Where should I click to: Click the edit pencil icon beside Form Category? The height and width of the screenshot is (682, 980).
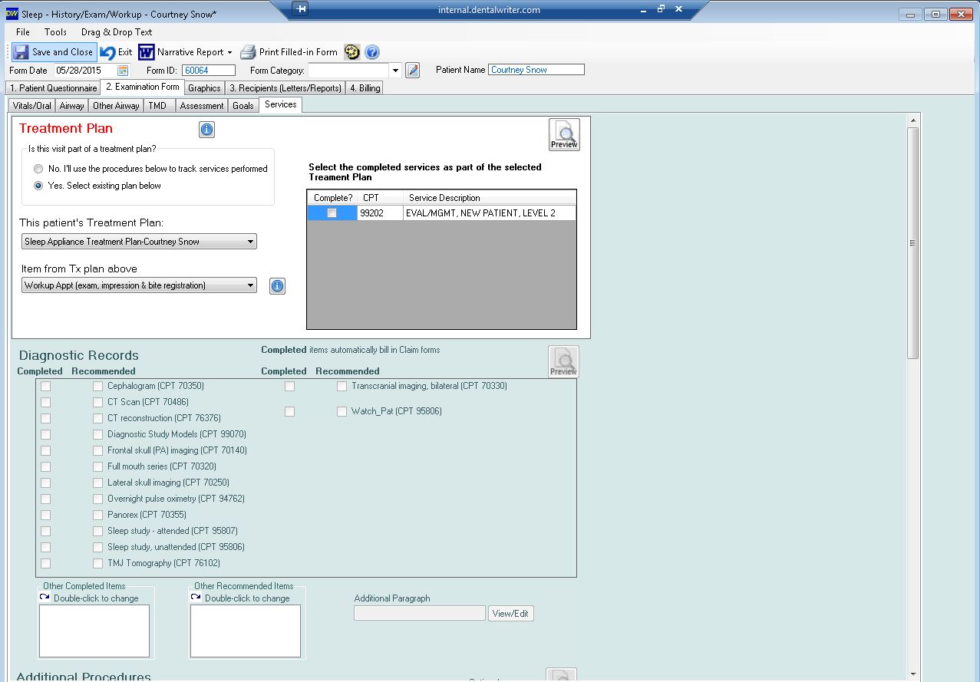413,71
